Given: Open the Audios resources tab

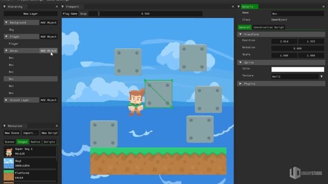Looking at the screenshot, I should click(x=35, y=142).
